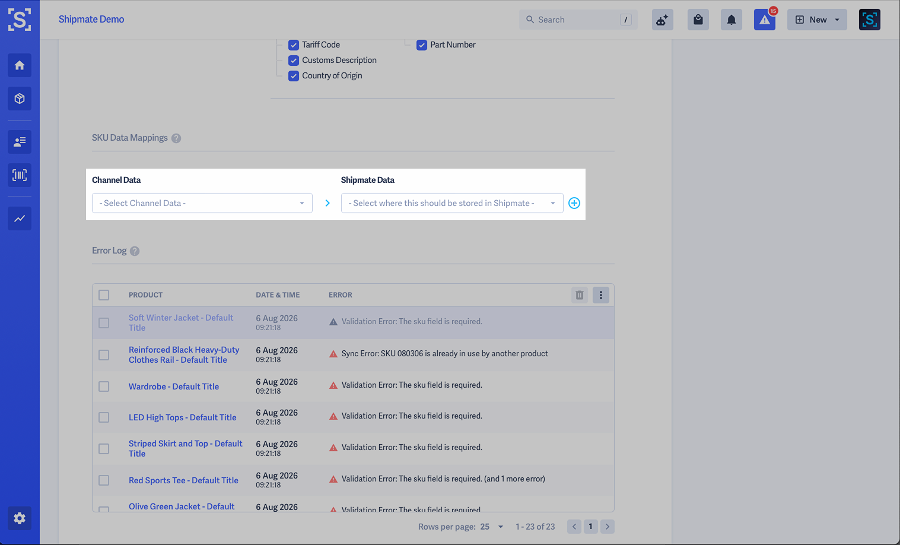Select the LED High Tops row checkbox
Viewport: 900px width, 545px height.
point(104,417)
